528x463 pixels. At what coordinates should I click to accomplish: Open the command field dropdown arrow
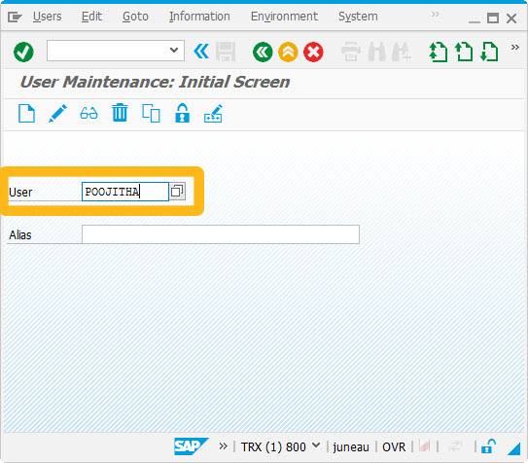tap(174, 51)
